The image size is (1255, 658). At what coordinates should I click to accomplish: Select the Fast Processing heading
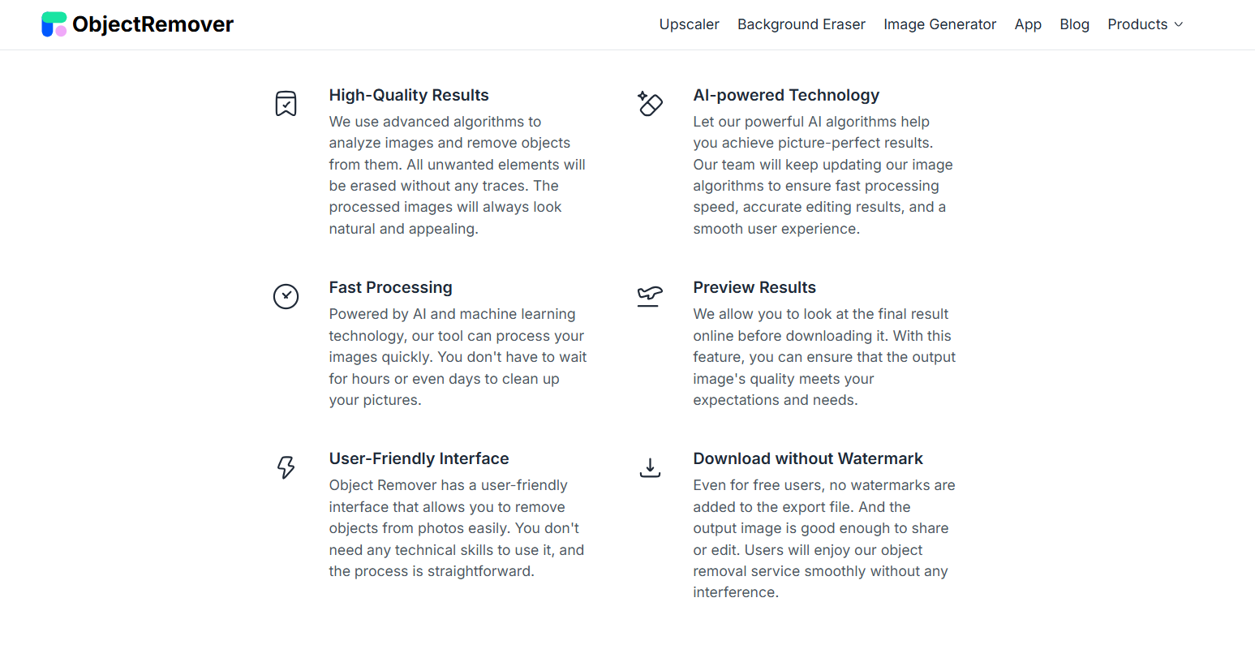[x=390, y=287]
